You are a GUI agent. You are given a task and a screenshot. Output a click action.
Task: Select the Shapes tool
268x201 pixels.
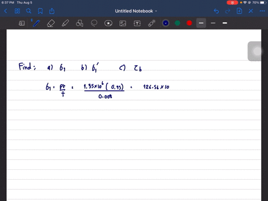click(80, 23)
